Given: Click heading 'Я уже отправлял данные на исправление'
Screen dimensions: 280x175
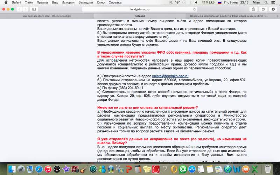Looking at the screenshot, I should pos(172,141).
